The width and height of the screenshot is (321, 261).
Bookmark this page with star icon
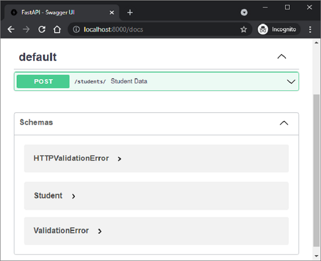[x=243, y=29]
